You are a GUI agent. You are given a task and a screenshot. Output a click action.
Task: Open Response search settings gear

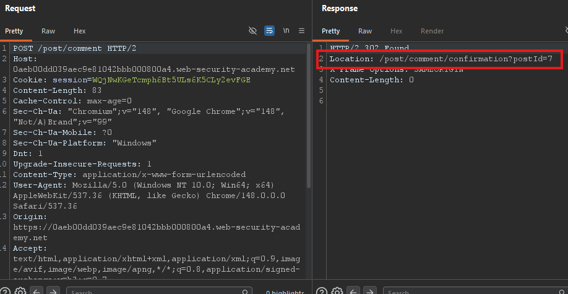pos(337,291)
